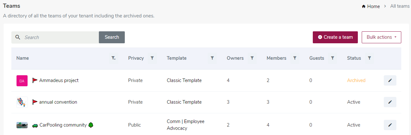Expand the Bulk actions dropdown
The width and height of the screenshot is (411, 135).
[381, 37]
